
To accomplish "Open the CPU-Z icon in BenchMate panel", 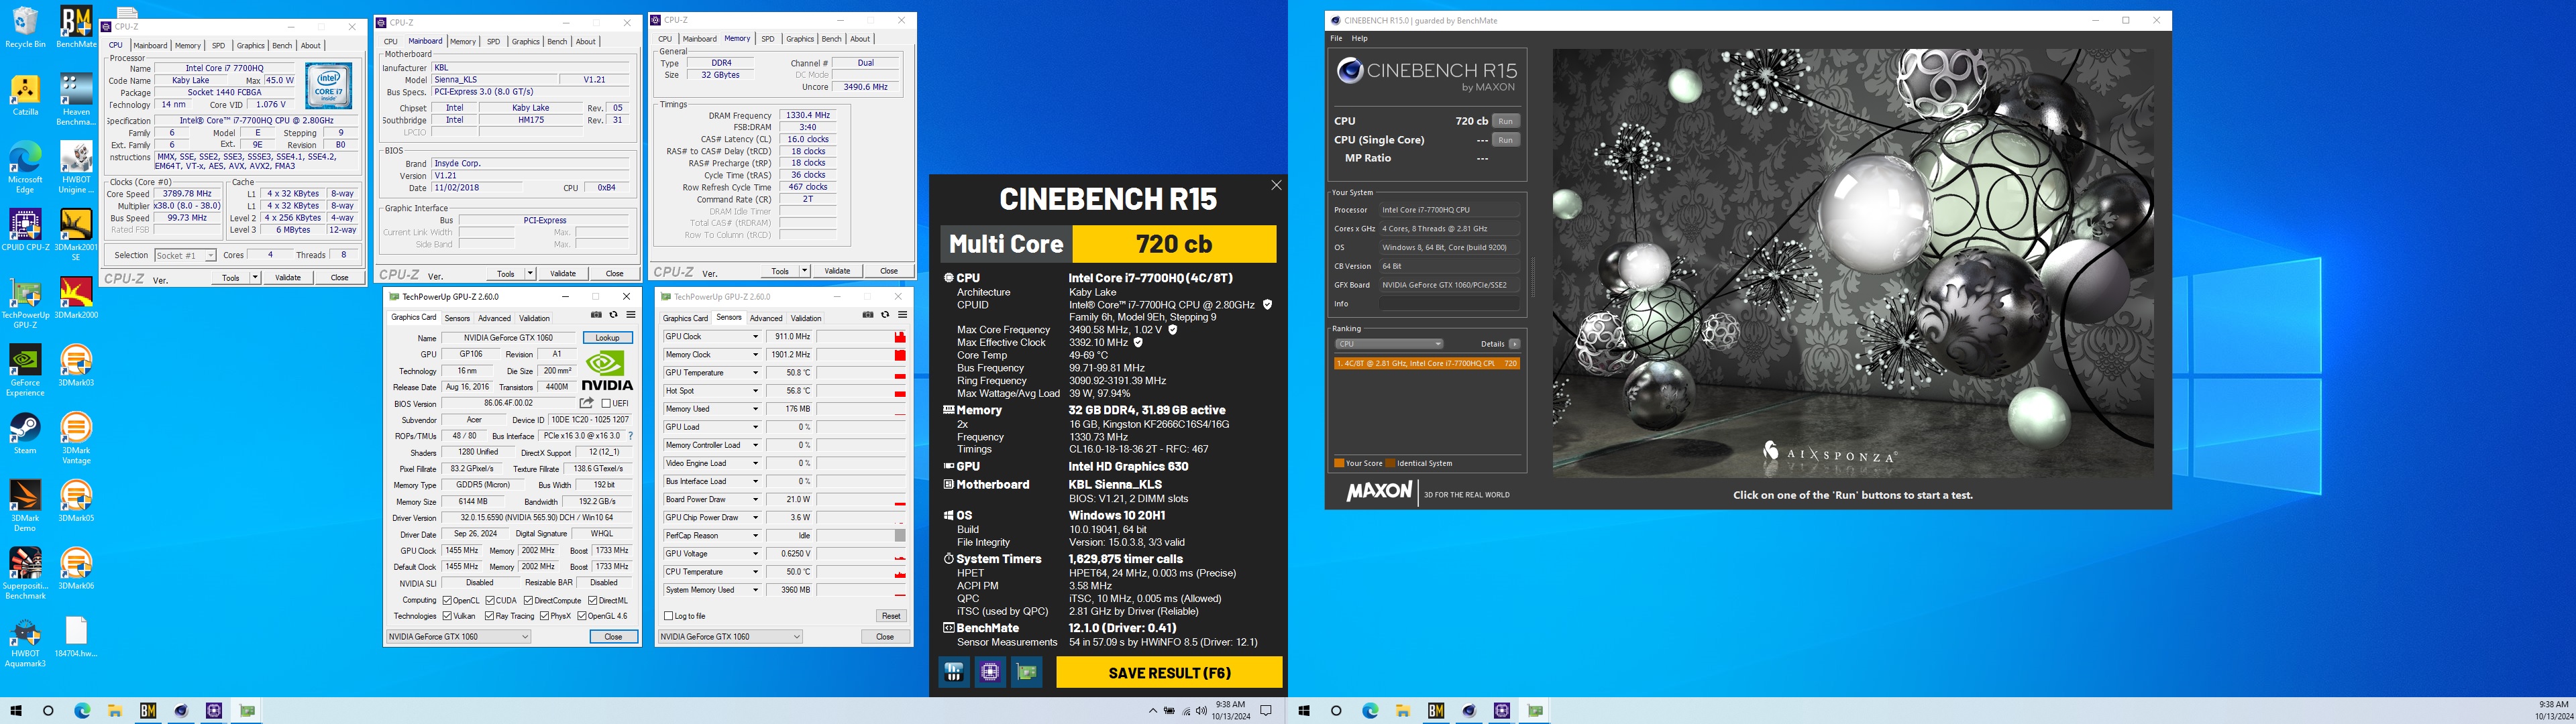I will tap(990, 672).
